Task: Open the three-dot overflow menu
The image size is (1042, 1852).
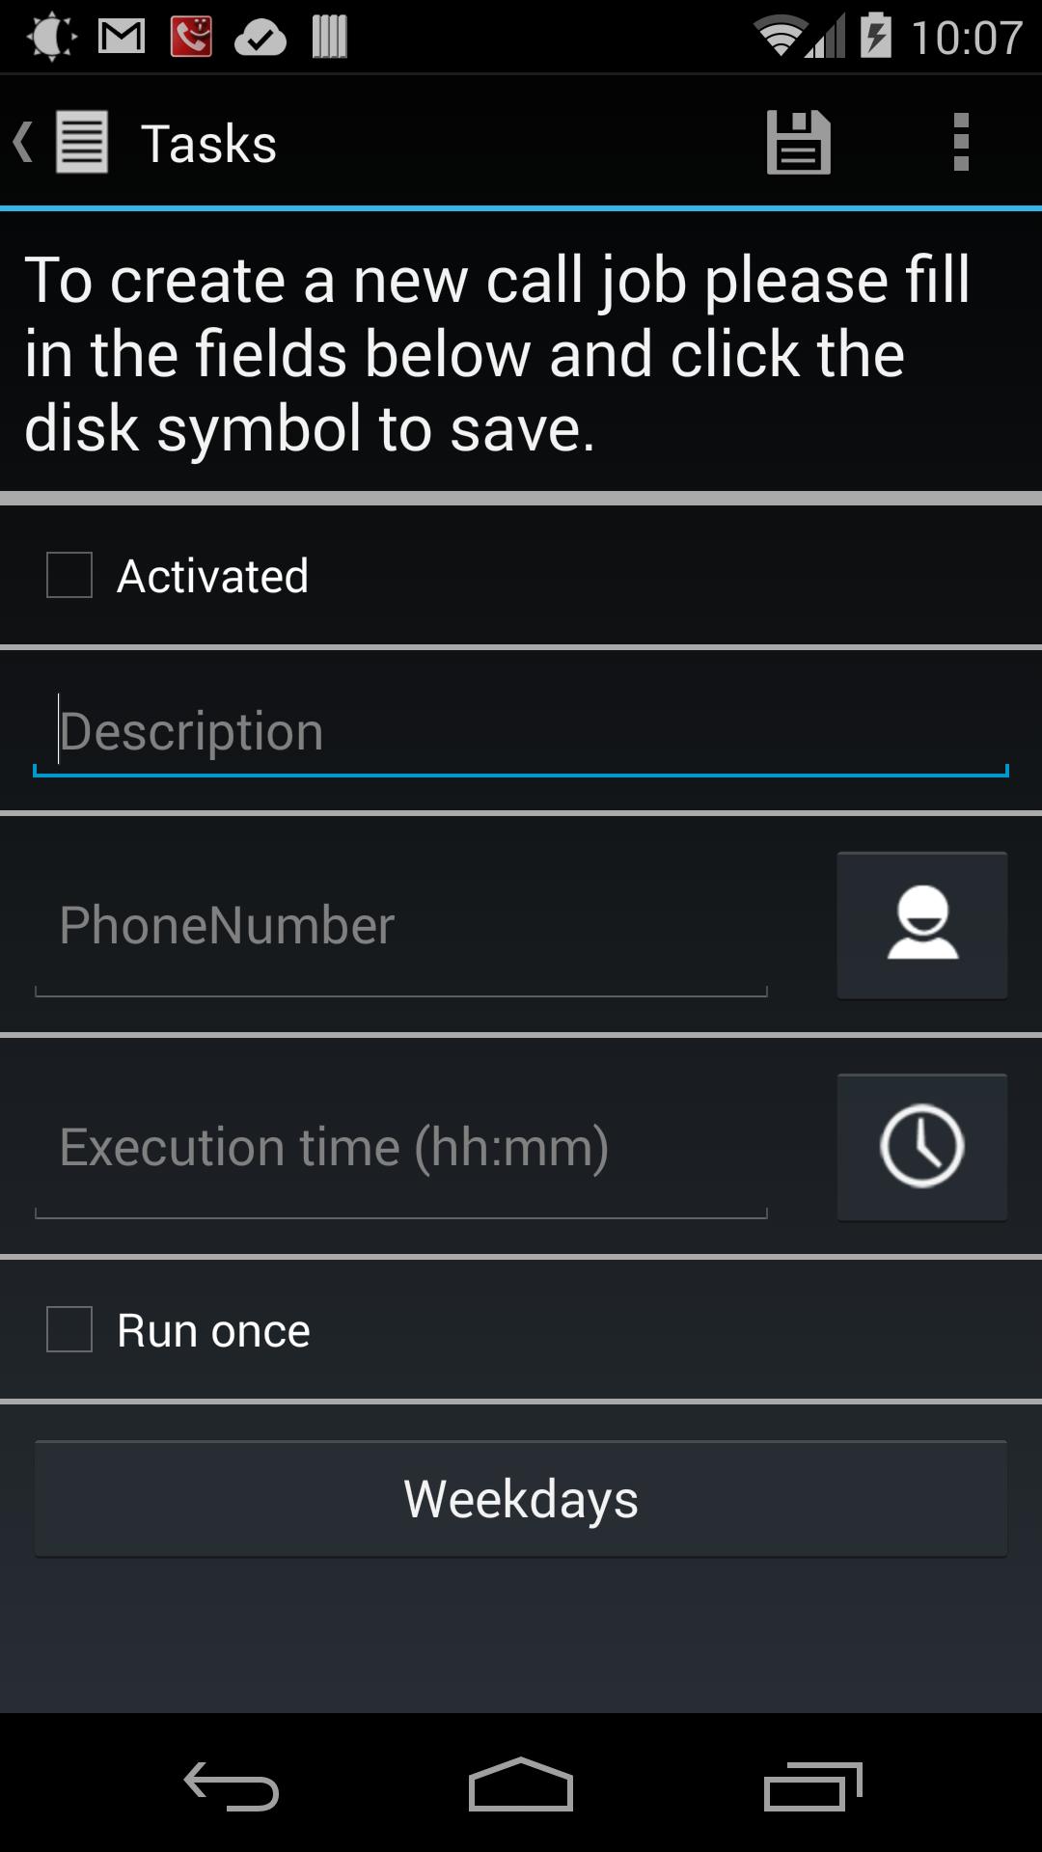Action: pos(961,143)
